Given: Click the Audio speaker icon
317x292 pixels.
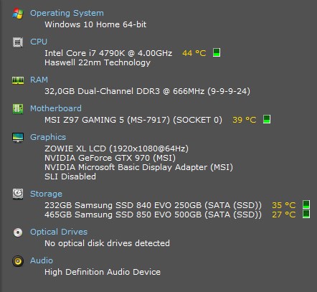Looking at the screenshot, I should click(x=18, y=261).
